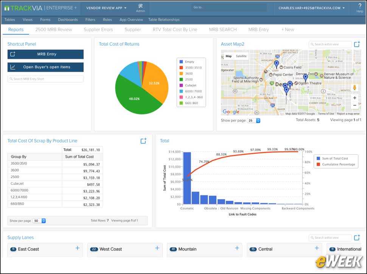This screenshot has height=274, width=367.
Task: Click the East Coast count badge
Action: 13,249
